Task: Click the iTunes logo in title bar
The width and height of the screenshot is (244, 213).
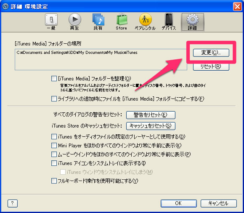Action: click(x=5, y=7)
